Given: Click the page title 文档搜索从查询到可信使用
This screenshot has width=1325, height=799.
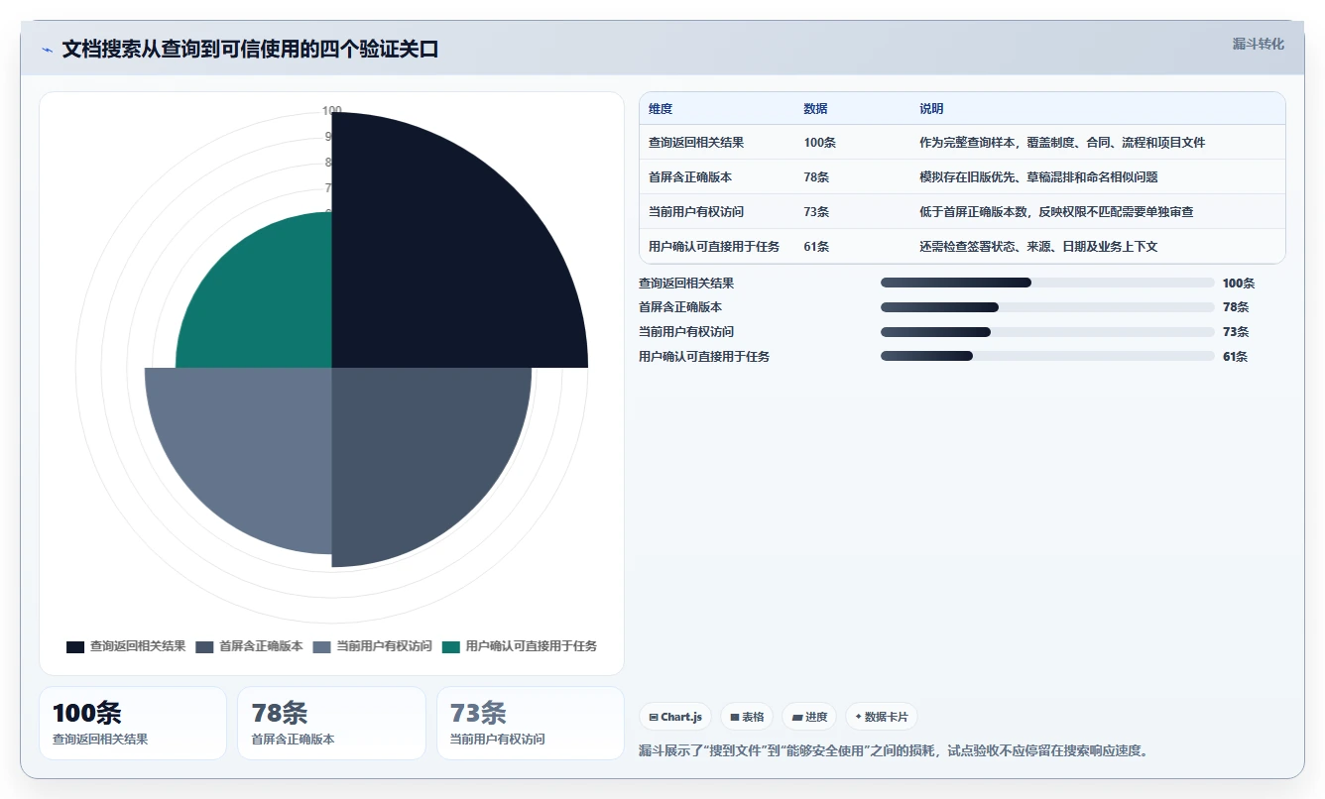Looking at the screenshot, I should click(x=250, y=50).
